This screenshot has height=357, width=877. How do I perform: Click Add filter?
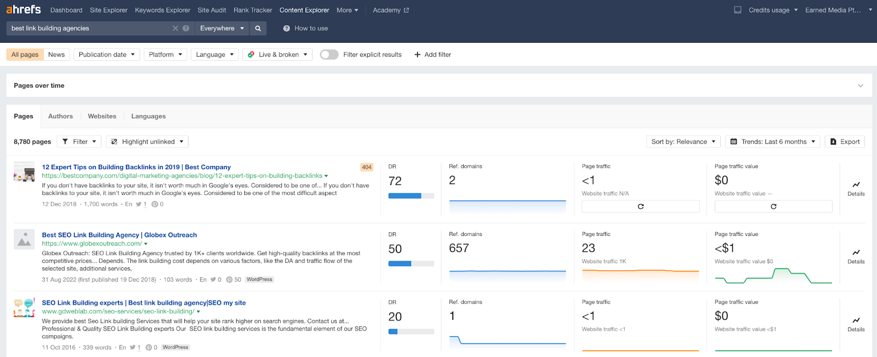click(x=432, y=55)
